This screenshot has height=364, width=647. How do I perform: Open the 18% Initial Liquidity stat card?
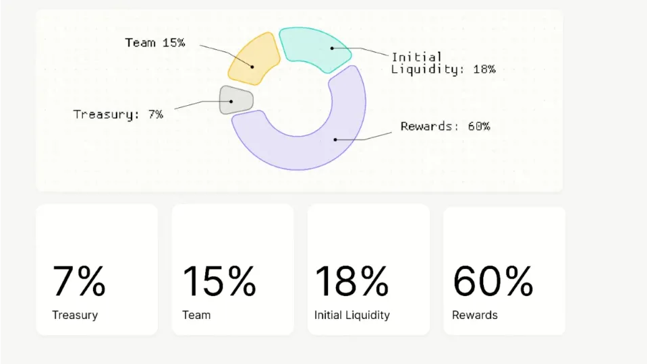click(368, 270)
